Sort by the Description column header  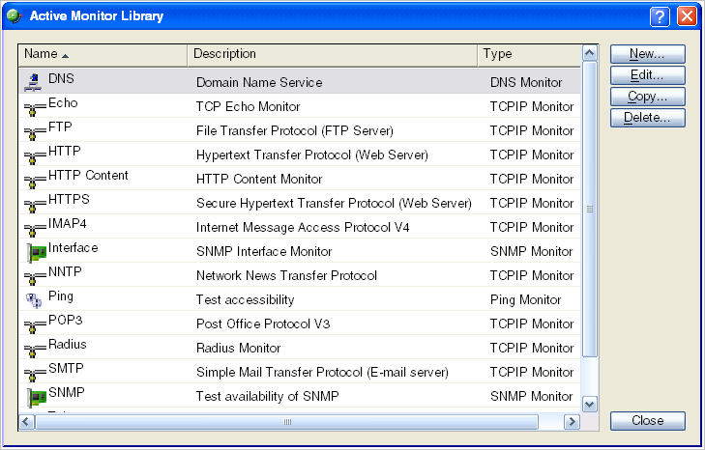333,55
